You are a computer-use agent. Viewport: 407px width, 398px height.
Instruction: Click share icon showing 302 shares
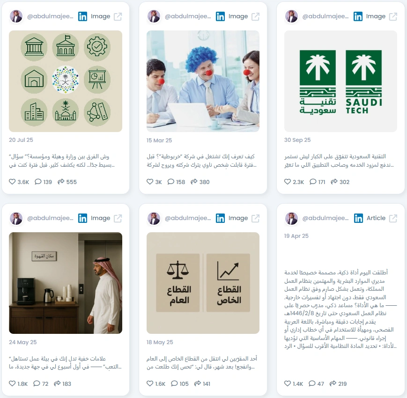pyautogui.click(x=334, y=182)
